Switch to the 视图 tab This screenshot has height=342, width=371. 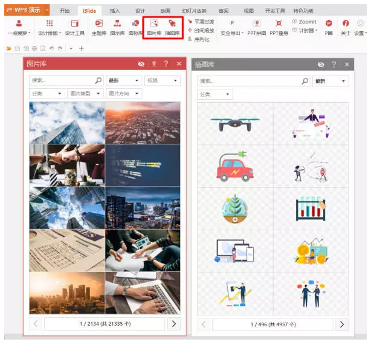point(249,11)
